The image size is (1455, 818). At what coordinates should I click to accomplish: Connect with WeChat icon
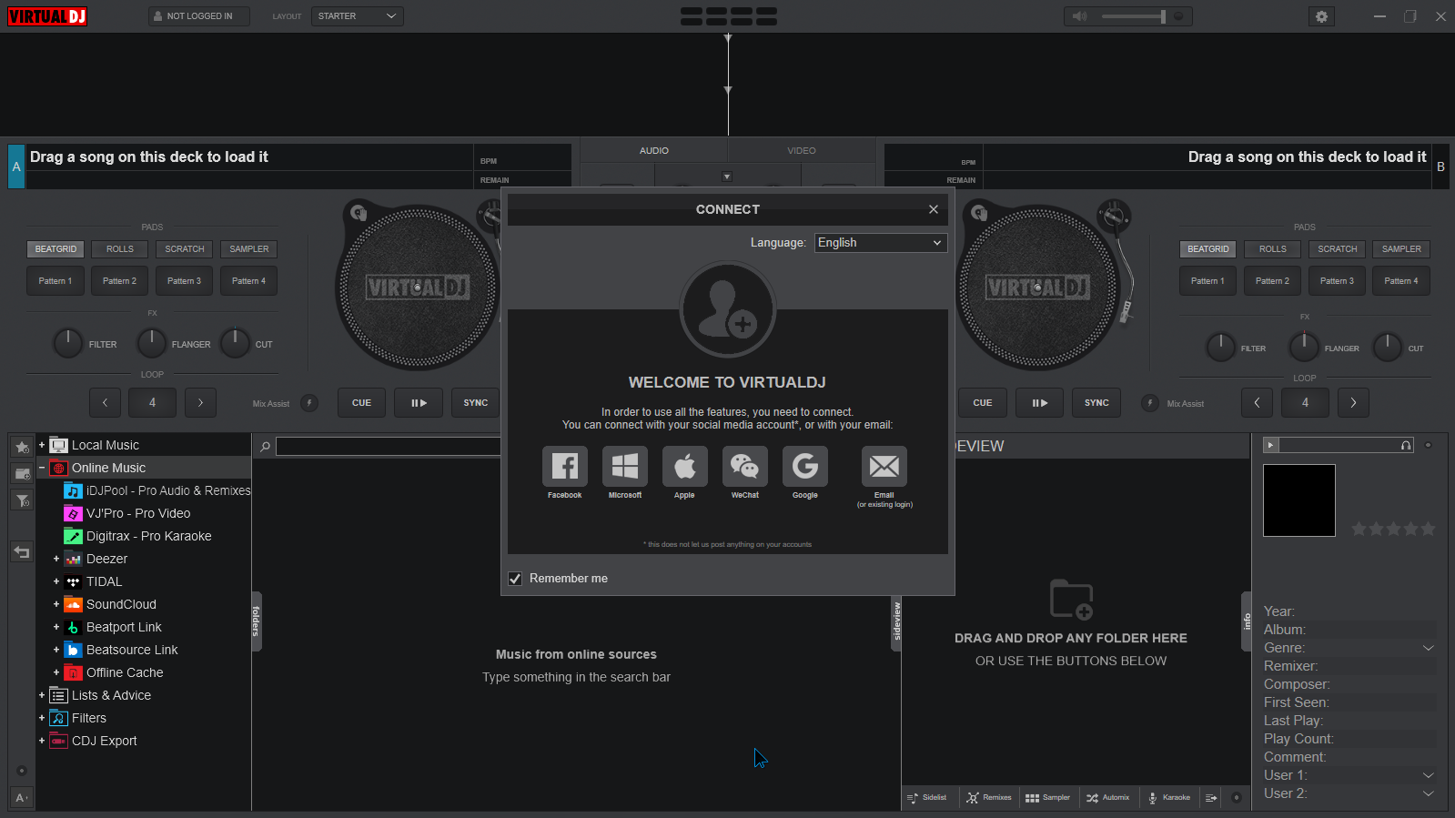point(745,467)
